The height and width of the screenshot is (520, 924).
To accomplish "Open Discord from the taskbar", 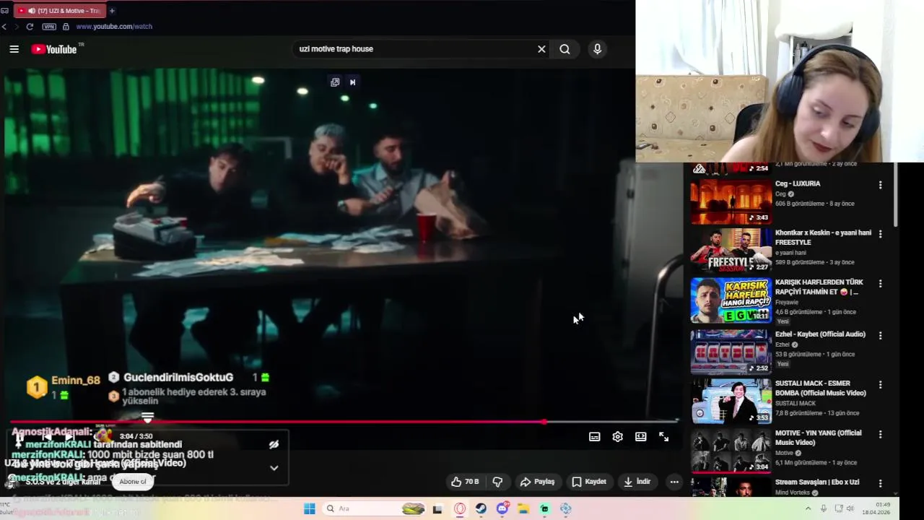I will point(502,509).
